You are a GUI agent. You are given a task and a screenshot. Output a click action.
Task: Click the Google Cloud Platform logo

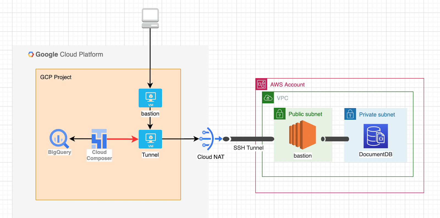(31, 54)
